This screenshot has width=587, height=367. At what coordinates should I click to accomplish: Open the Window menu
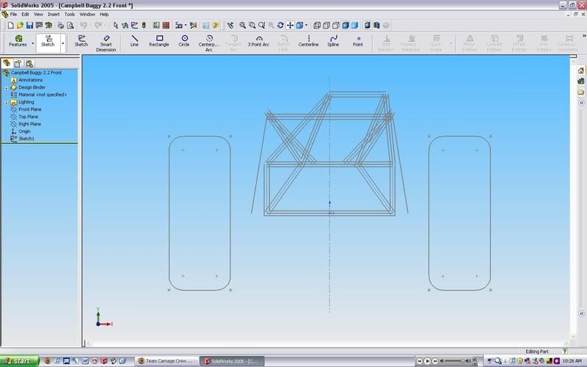(x=87, y=14)
